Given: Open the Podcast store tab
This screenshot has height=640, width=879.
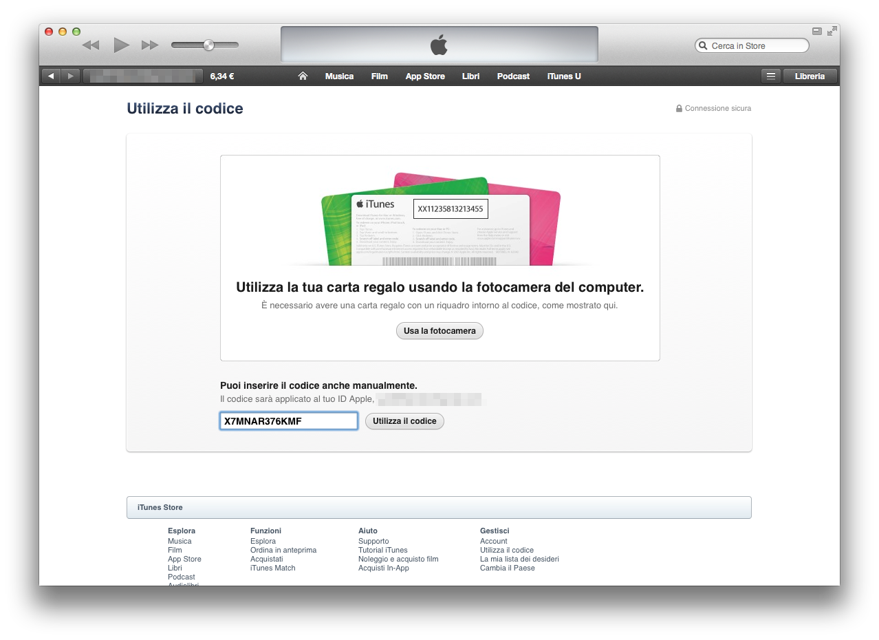Looking at the screenshot, I should coord(513,76).
